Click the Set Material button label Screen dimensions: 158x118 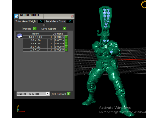coord(59,94)
